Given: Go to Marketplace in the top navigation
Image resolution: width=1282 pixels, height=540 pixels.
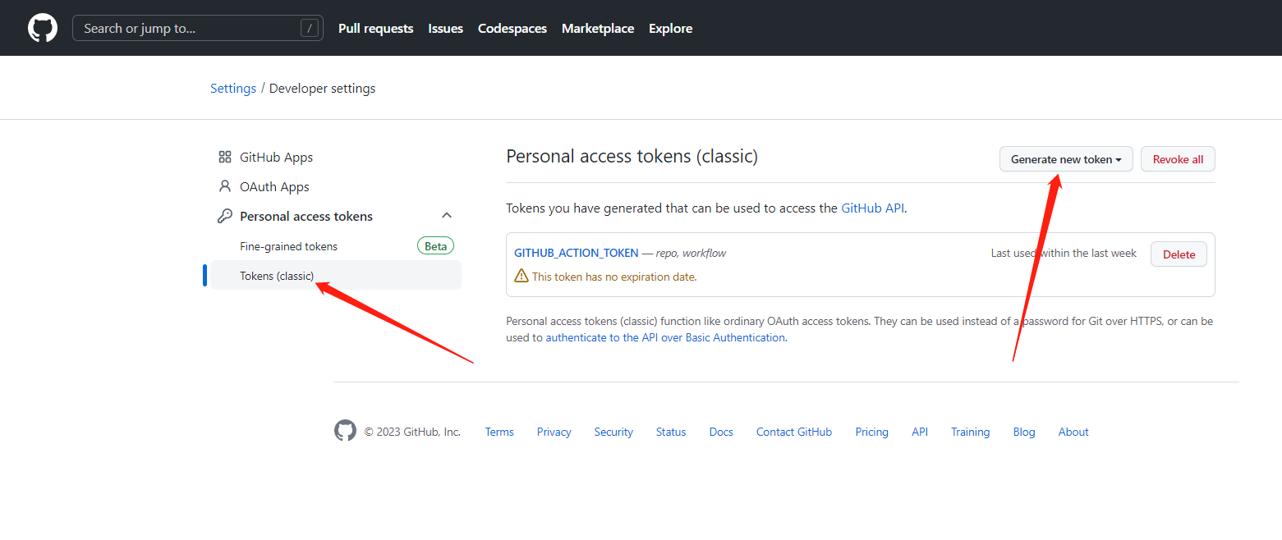Looking at the screenshot, I should pos(597,28).
